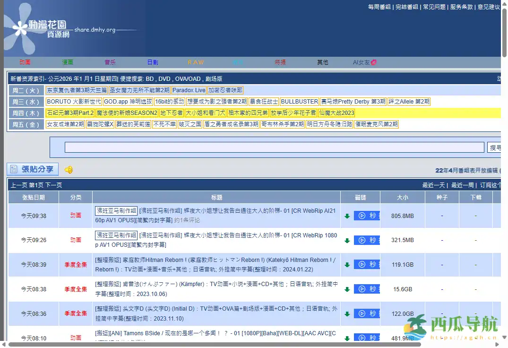The height and width of the screenshot is (348, 508).
Task: Click the 秒 play button for the 119.1GB Reborn entry
Action: coord(366,265)
